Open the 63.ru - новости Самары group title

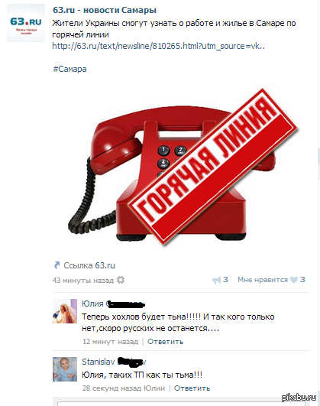(105, 10)
